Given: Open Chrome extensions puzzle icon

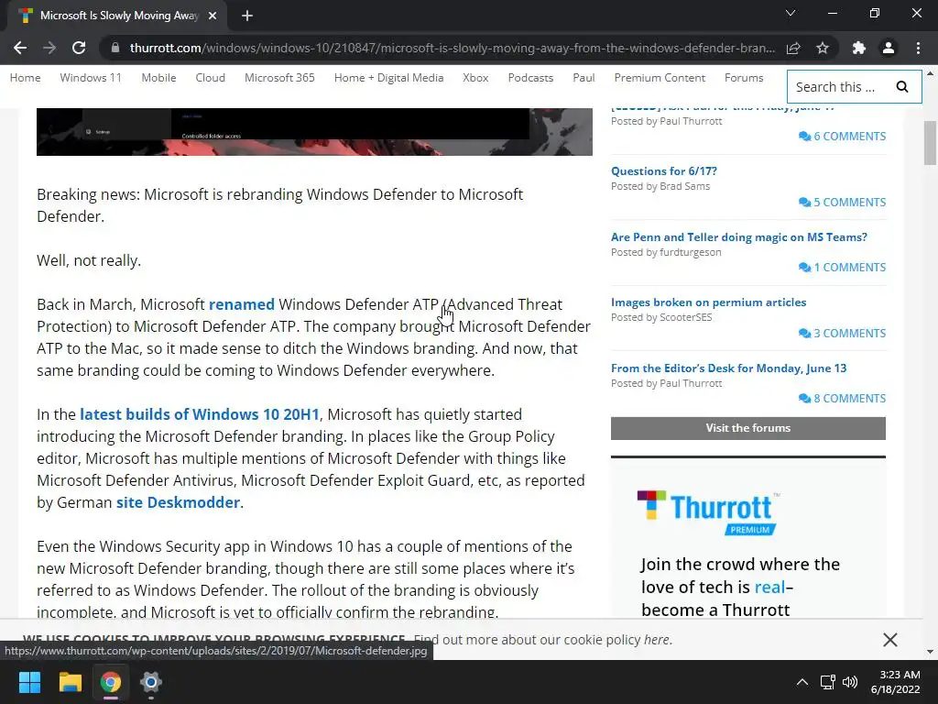Looking at the screenshot, I should [859, 48].
